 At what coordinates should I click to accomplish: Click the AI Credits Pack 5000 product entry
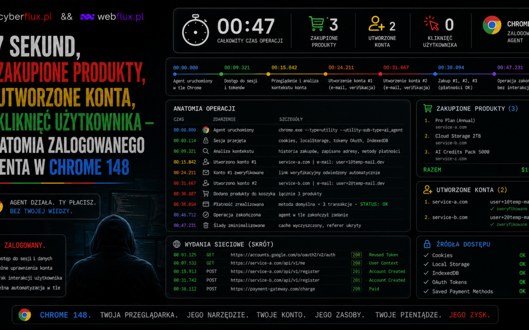click(x=462, y=155)
